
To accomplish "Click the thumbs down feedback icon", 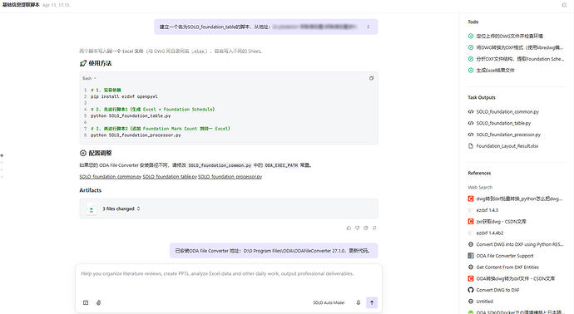I will click(357, 228).
